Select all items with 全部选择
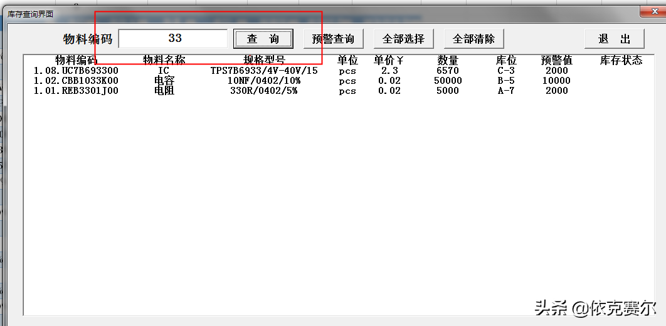666x326 pixels. (403, 39)
